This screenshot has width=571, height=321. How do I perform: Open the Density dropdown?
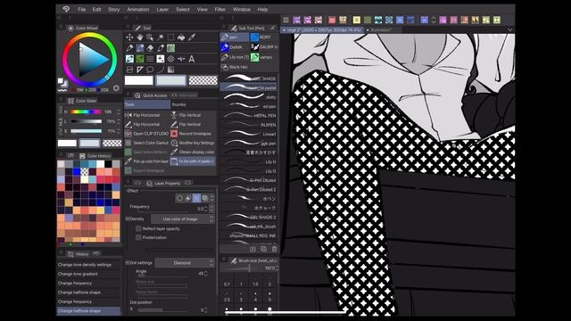(x=182, y=219)
